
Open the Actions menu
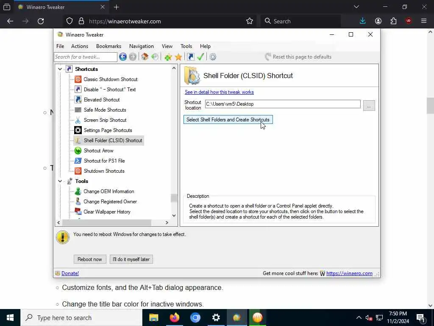pos(80,46)
